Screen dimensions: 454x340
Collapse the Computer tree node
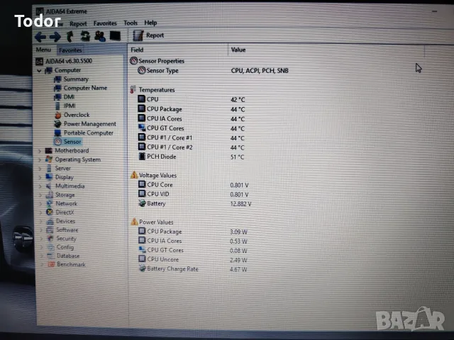39,71
